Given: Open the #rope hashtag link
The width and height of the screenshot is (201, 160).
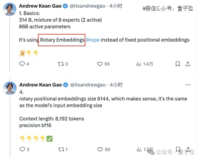Looking at the screenshot, I should pos(92,40).
